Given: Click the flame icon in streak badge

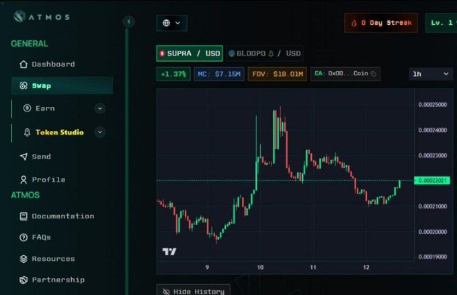Looking at the screenshot, I should point(354,23).
